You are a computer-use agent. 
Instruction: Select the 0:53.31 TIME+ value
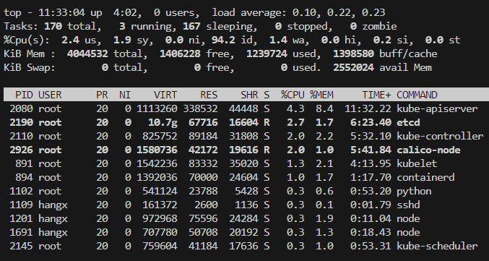click(371, 246)
